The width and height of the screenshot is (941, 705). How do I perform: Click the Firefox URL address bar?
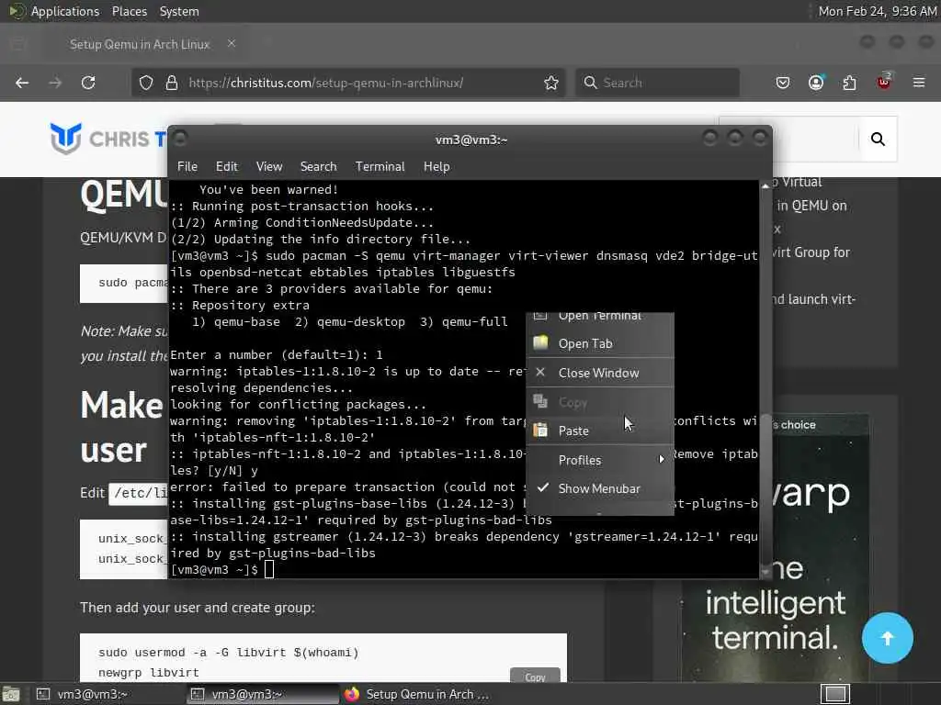348,83
